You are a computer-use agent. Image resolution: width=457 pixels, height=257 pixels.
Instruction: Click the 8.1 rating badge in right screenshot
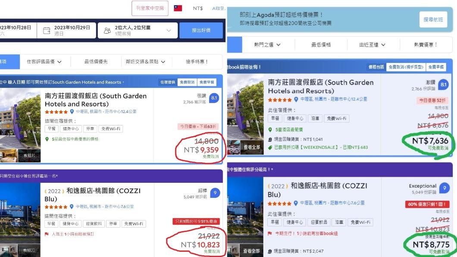[443, 85]
